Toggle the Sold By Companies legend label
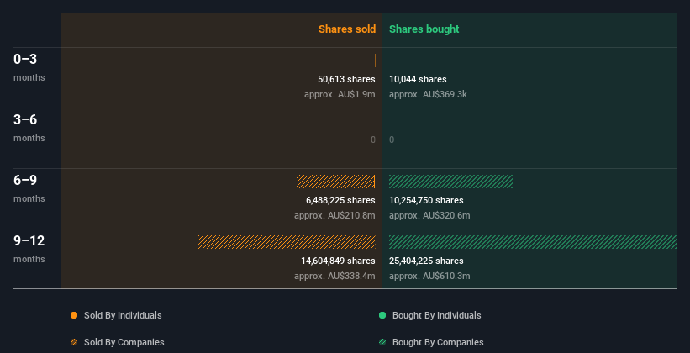Screen dimensions: 690x353 [x=124, y=342]
